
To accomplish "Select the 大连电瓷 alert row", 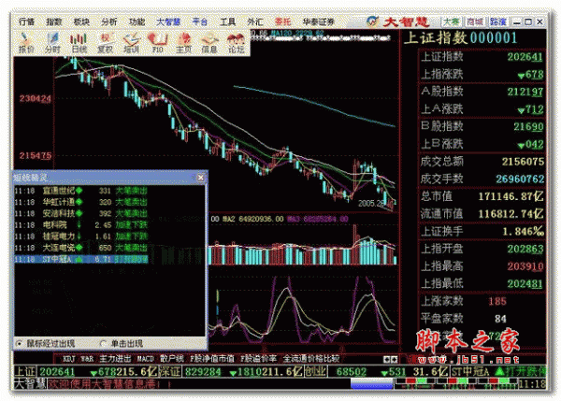I will point(81,248).
